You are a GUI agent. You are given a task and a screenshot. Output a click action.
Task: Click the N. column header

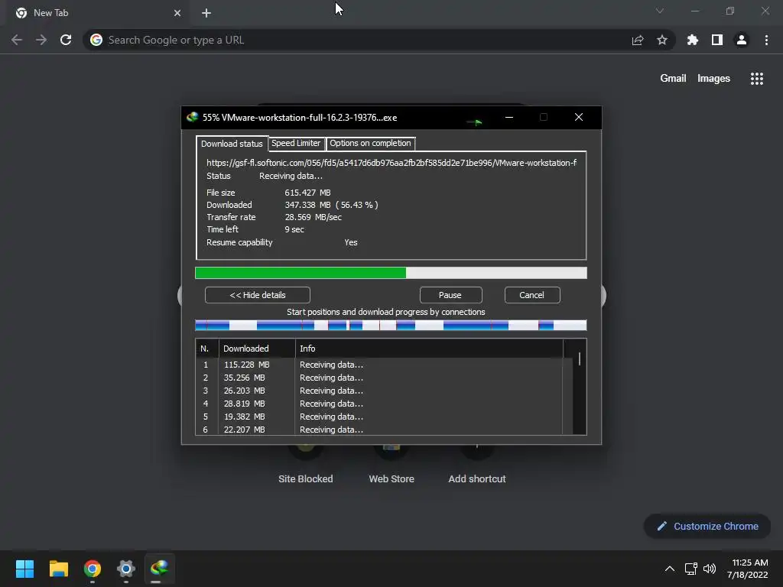207,349
